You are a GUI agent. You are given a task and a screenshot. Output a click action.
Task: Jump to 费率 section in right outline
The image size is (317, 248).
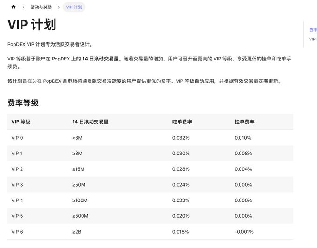[x=313, y=30]
